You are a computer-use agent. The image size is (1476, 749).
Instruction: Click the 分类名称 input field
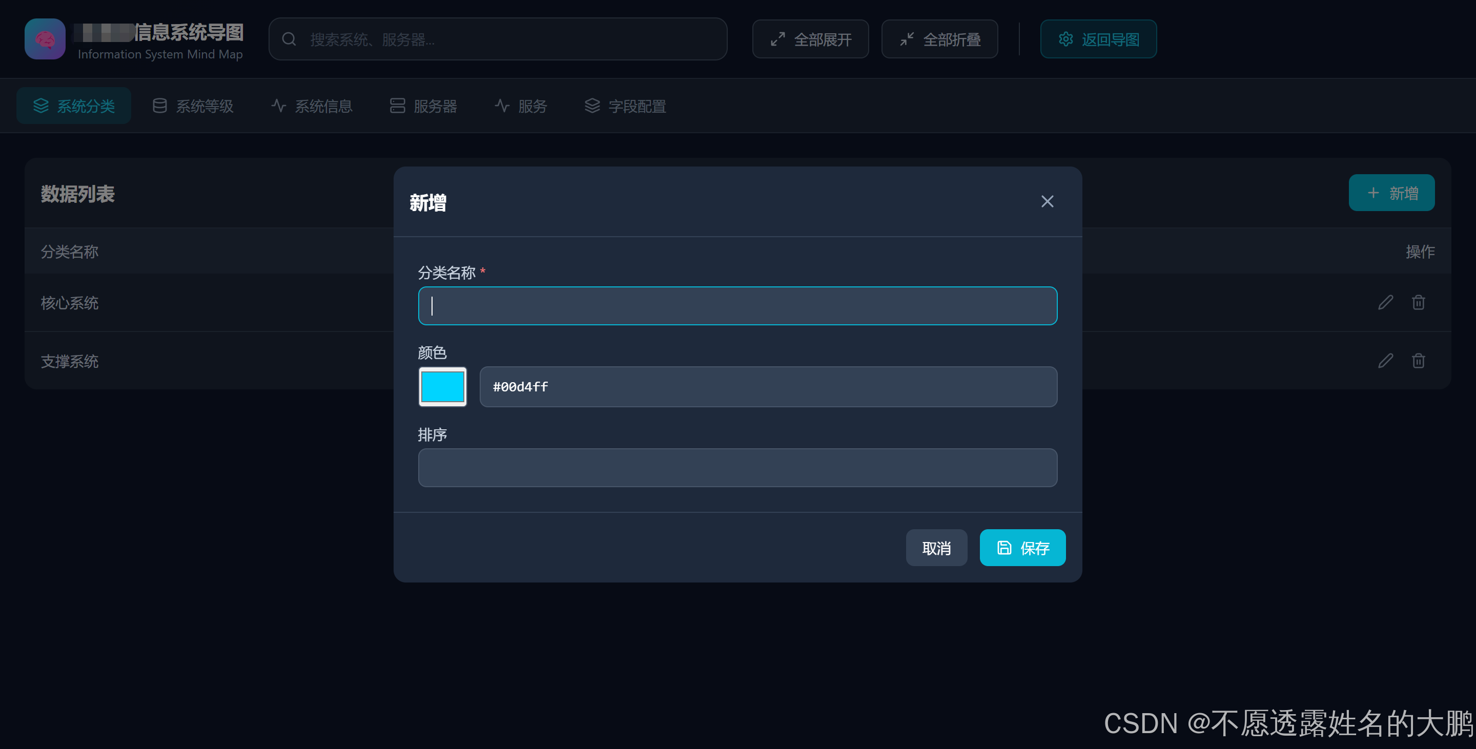pyautogui.click(x=737, y=306)
